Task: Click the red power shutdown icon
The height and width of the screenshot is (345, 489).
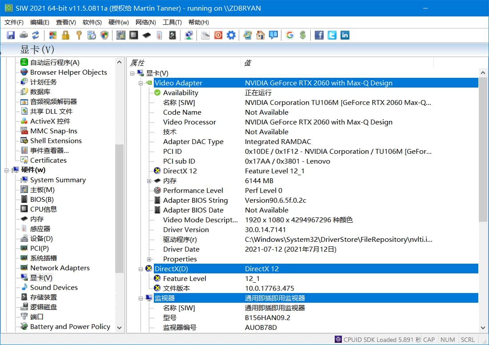Action: tap(218, 35)
